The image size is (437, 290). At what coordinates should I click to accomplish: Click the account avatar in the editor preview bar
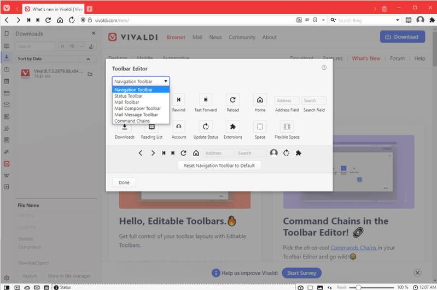(273, 153)
